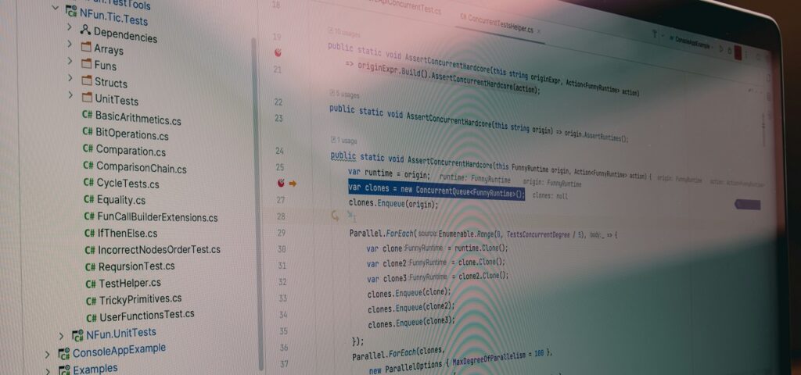Click line number 29 in the gutter

[x=281, y=233]
